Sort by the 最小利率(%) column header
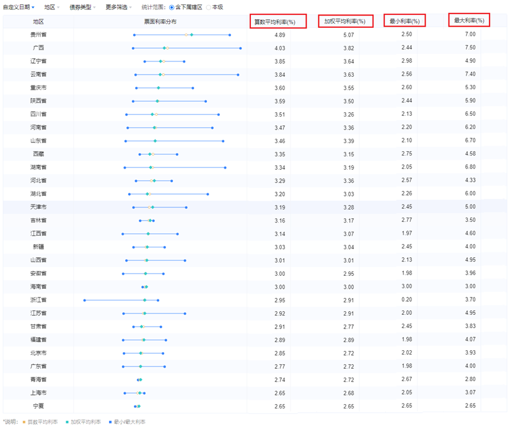This screenshot has height=432, width=508. 405,22
